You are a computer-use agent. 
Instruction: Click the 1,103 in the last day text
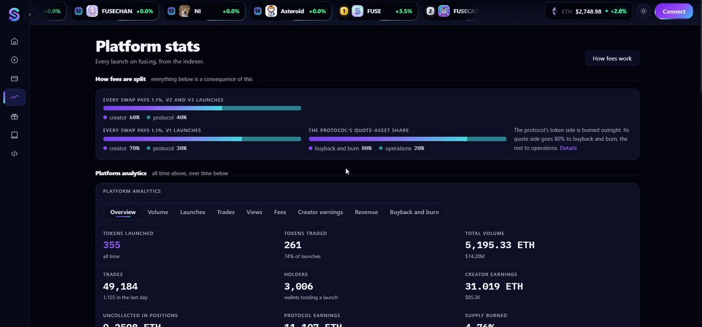coord(125,298)
